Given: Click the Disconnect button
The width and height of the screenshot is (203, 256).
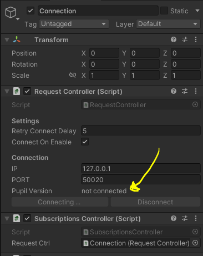Looking at the screenshot, I should click(x=155, y=202).
